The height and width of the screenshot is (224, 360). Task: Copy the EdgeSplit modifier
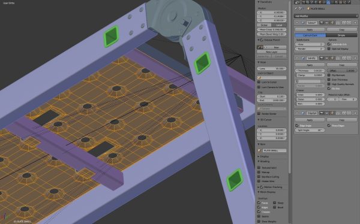tap(341, 120)
